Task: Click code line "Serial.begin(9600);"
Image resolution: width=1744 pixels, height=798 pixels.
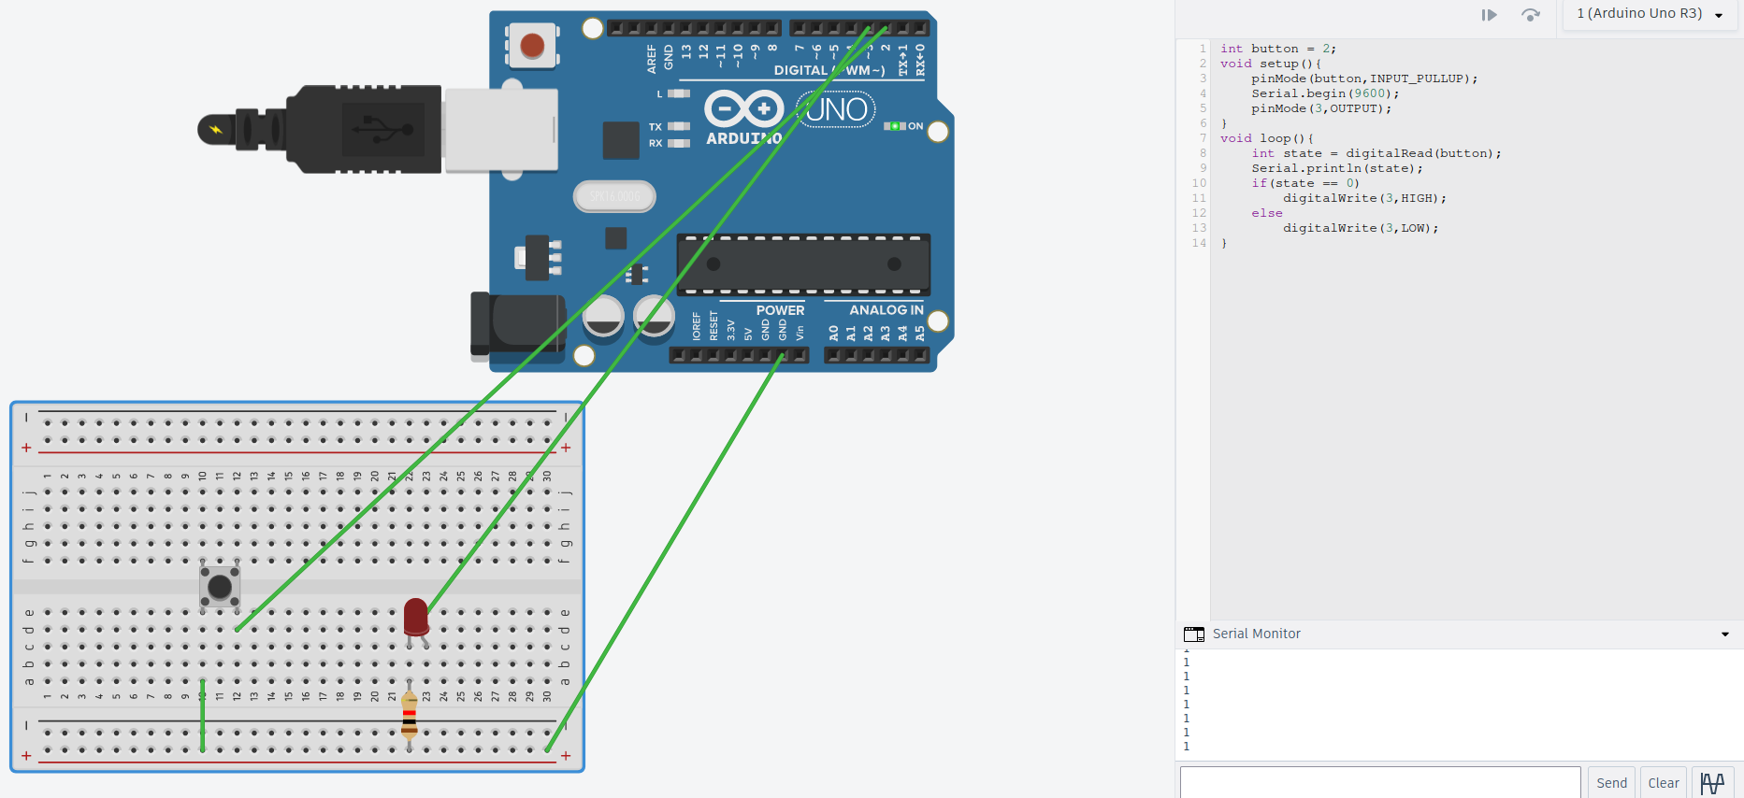Action: (1325, 93)
